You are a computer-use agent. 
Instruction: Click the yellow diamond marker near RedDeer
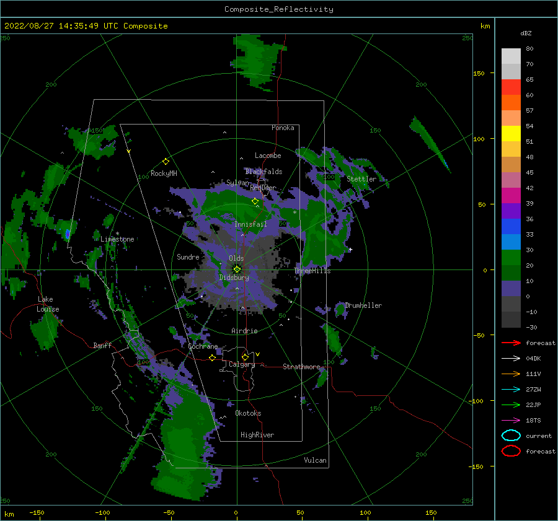click(x=255, y=201)
